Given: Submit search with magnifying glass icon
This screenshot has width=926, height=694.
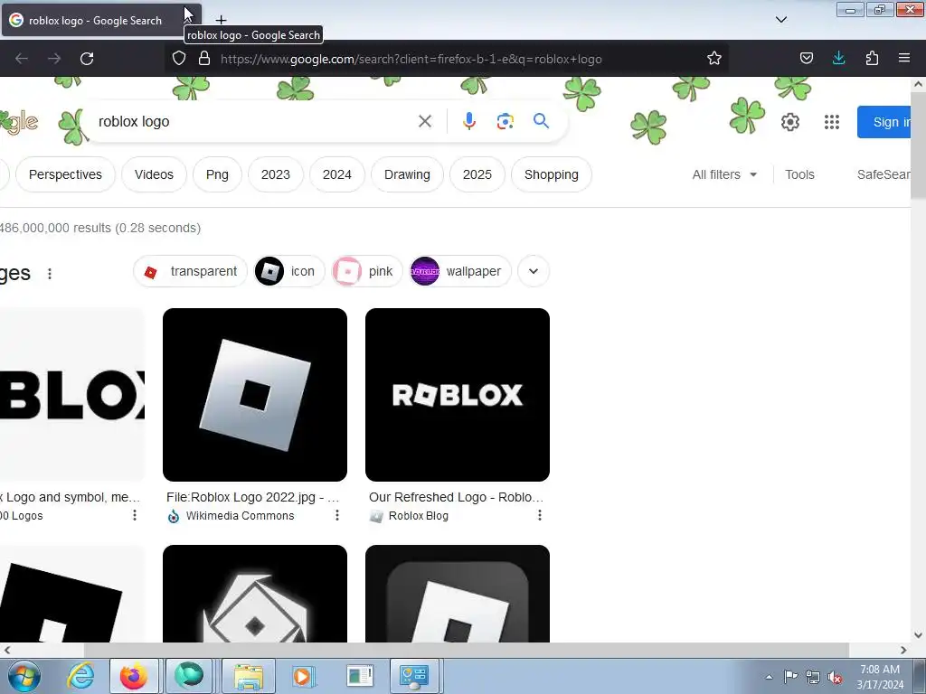Looking at the screenshot, I should coord(541,122).
